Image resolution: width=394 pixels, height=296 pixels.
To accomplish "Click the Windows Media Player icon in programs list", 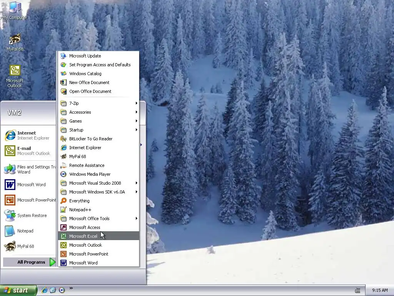I will click(63, 174).
